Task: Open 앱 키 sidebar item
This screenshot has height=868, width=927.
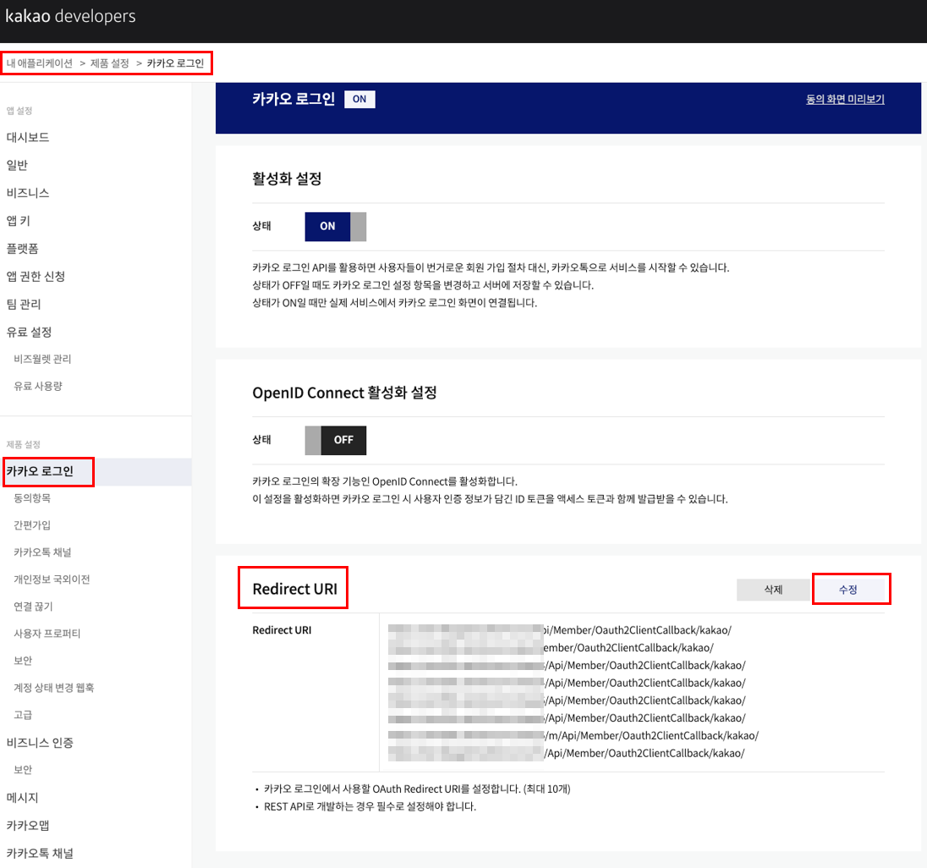Action: point(19,221)
